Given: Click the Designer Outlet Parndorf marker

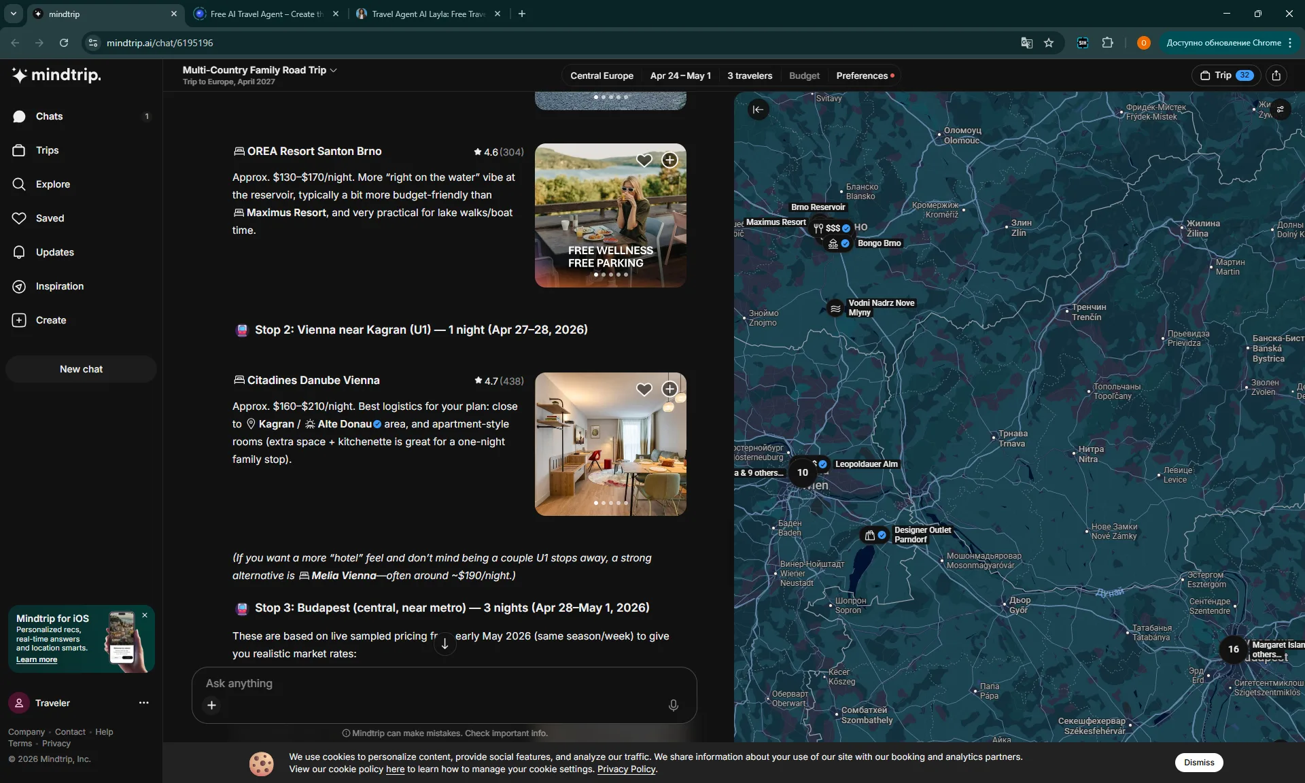Looking at the screenshot, I should [875, 536].
